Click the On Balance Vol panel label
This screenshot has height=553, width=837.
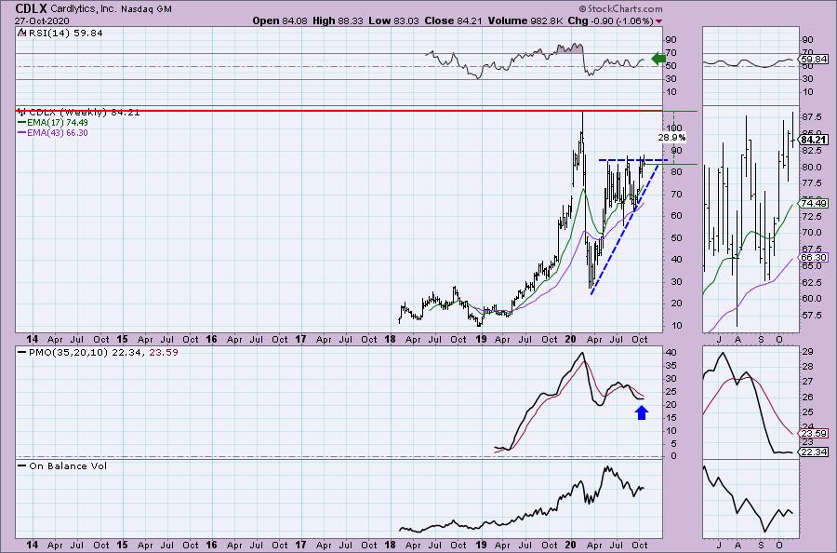[x=68, y=465]
